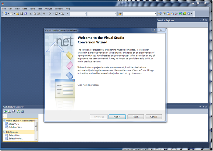Click the New Project toolbar icon
Screen dimensions: 213x151
click(x=5, y=14)
